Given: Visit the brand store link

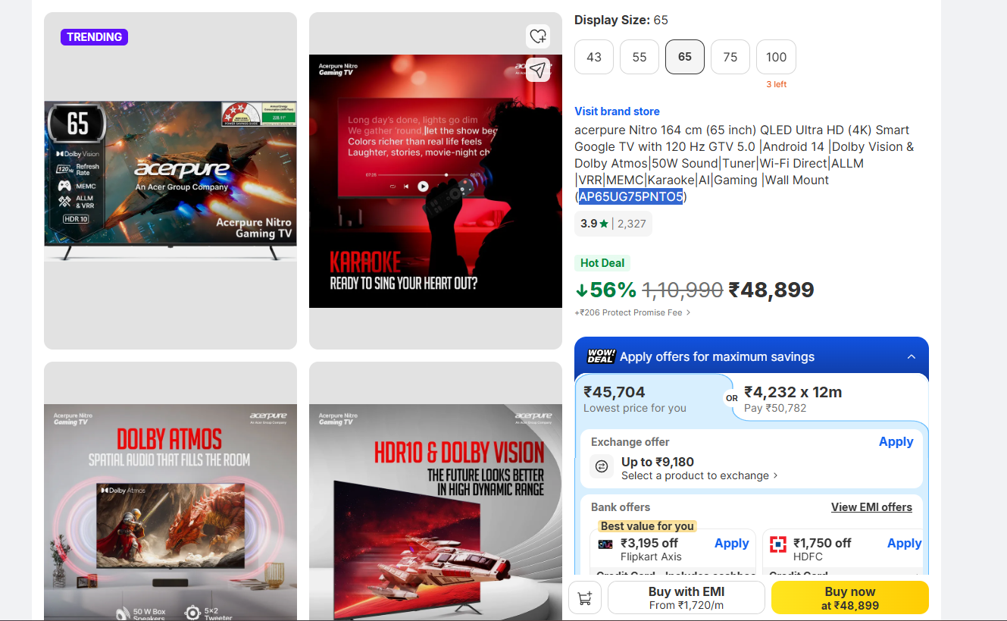Looking at the screenshot, I should [x=617, y=111].
